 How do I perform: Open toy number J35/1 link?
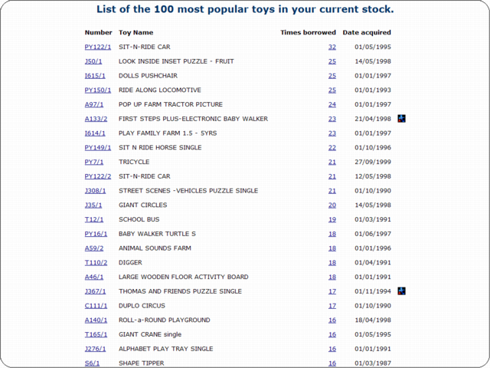tap(93, 205)
